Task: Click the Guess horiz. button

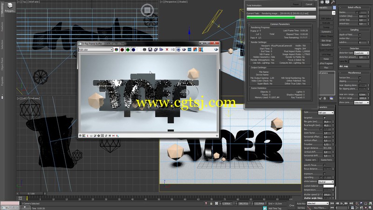Action: [326, 160]
